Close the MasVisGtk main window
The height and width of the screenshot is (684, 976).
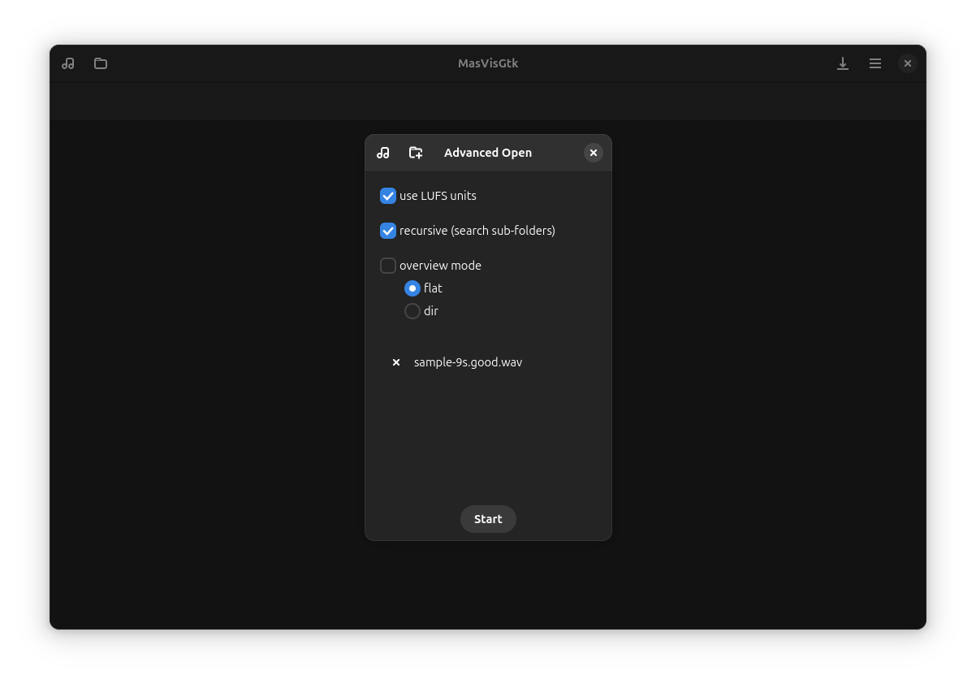(x=908, y=63)
